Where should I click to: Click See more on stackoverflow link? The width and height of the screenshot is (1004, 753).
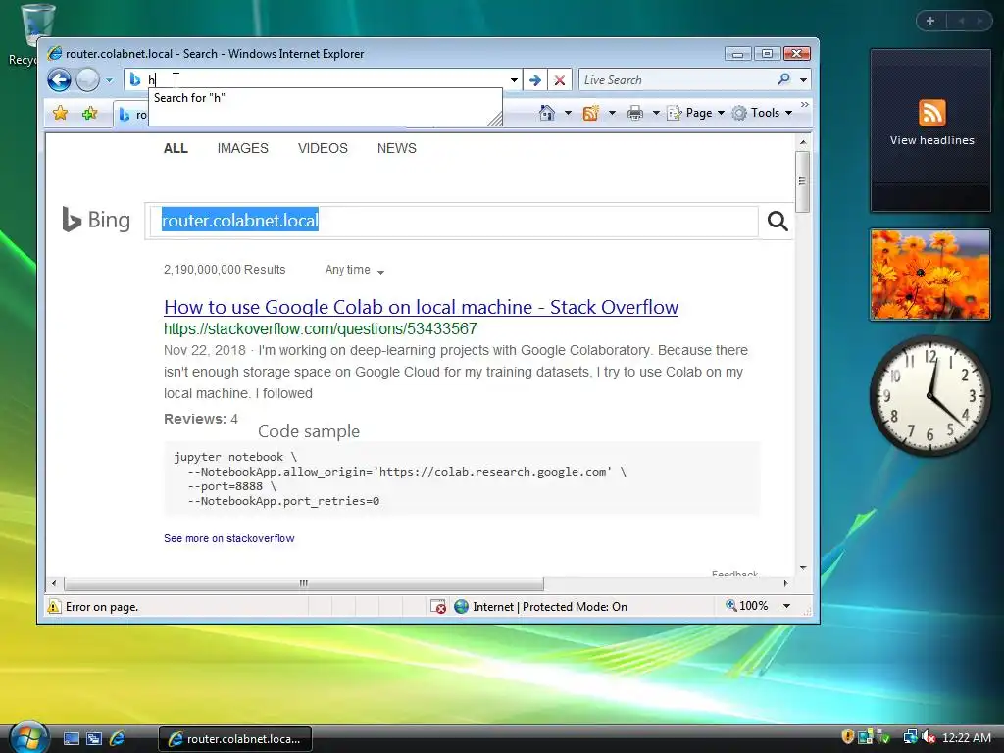coord(229,538)
